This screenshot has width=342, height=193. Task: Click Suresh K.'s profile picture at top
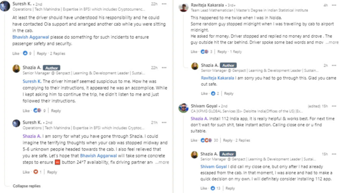point(5,6)
